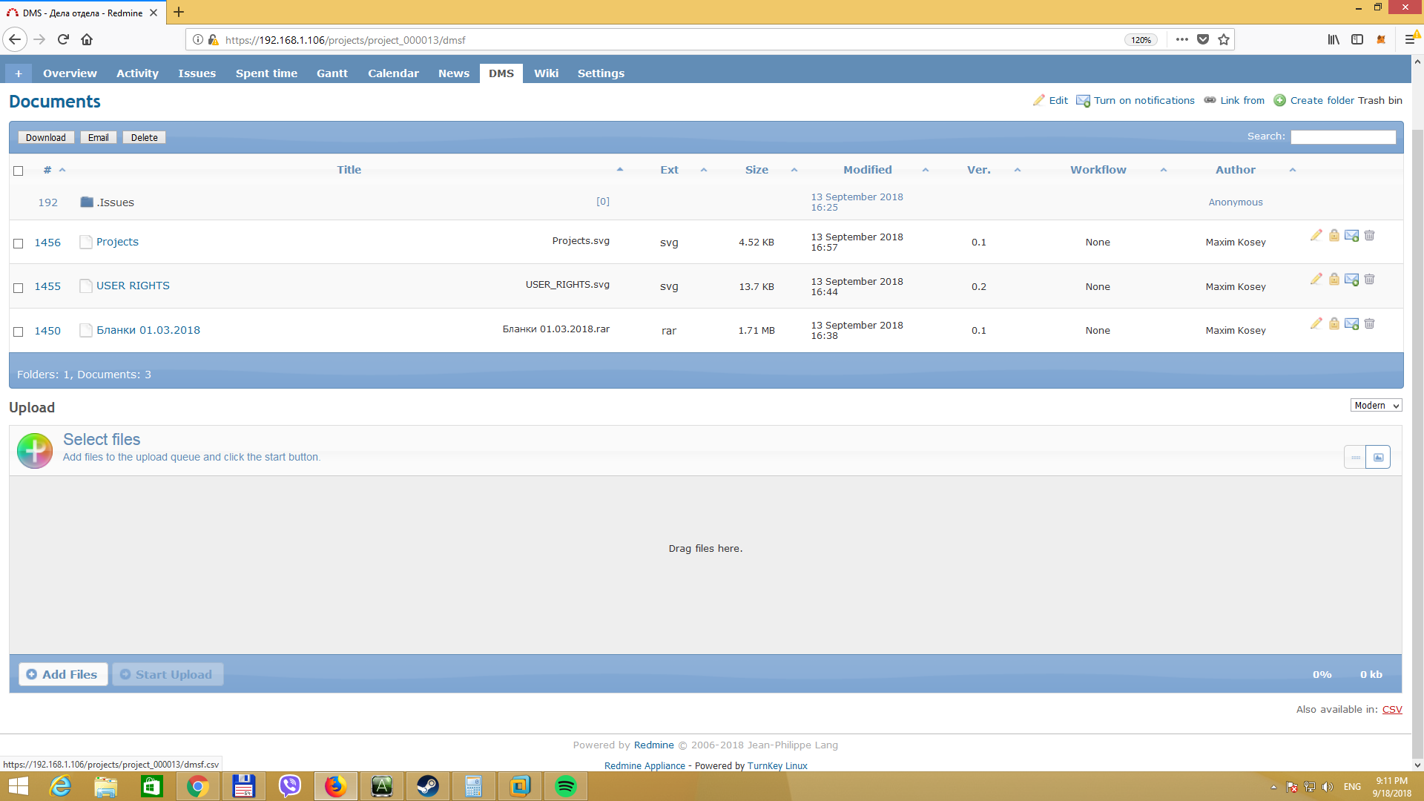
Task: Open the CSV export link
Action: pos(1391,710)
